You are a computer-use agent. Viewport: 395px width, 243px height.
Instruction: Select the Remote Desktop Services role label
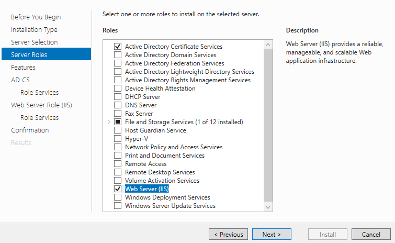(x=160, y=172)
